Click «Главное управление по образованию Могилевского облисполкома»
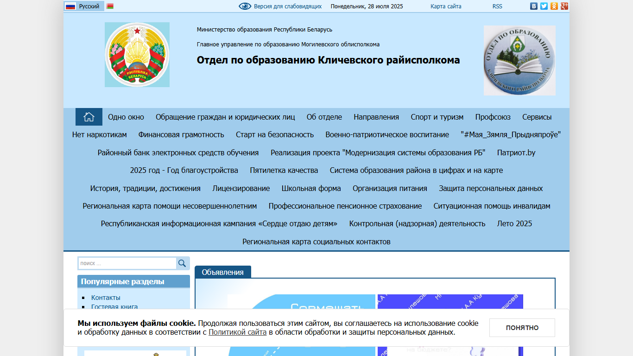 [288, 44]
